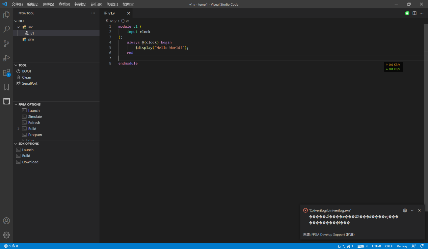
Task: Open FPGA TOOL panel ellipsis menu
Action: coord(93,13)
